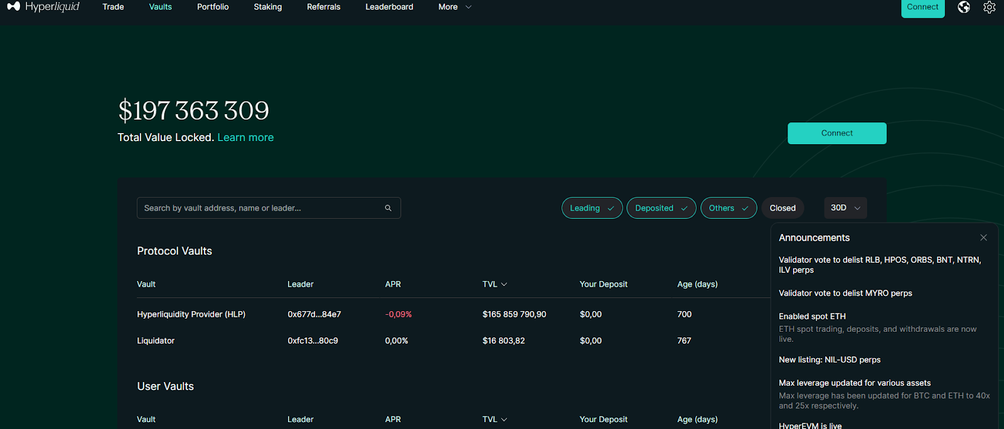The image size is (1004, 429).
Task: Go to Staking
Action: click(x=268, y=7)
